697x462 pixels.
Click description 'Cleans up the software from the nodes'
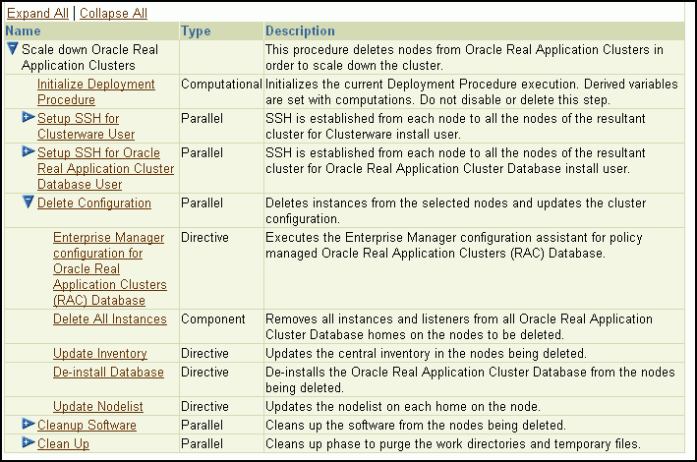(x=416, y=425)
